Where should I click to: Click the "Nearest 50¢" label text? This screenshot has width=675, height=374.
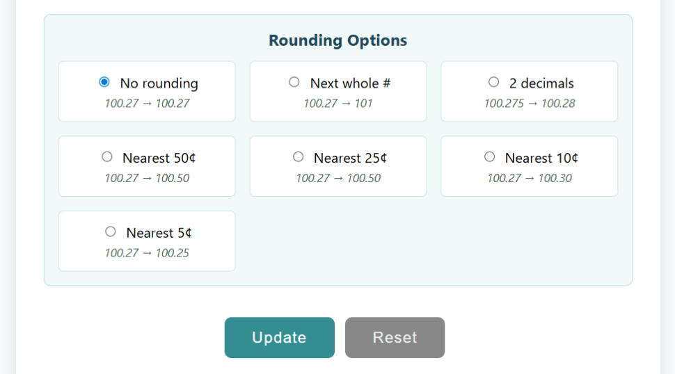tap(159, 158)
